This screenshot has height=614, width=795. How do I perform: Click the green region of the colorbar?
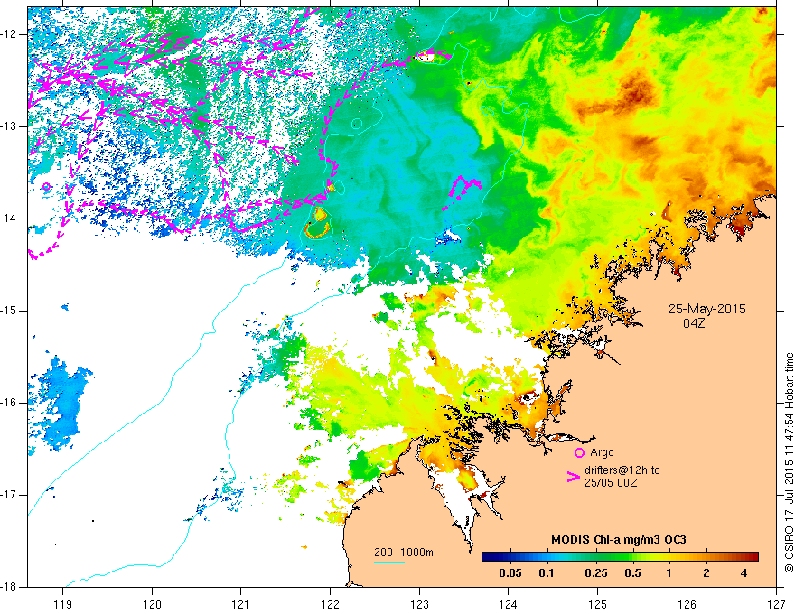tap(613, 557)
